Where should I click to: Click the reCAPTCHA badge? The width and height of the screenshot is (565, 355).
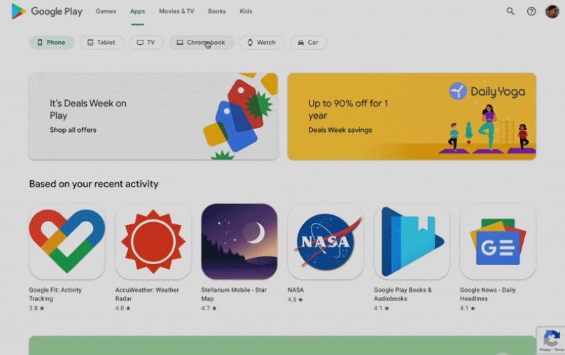pyautogui.click(x=550, y=340)
